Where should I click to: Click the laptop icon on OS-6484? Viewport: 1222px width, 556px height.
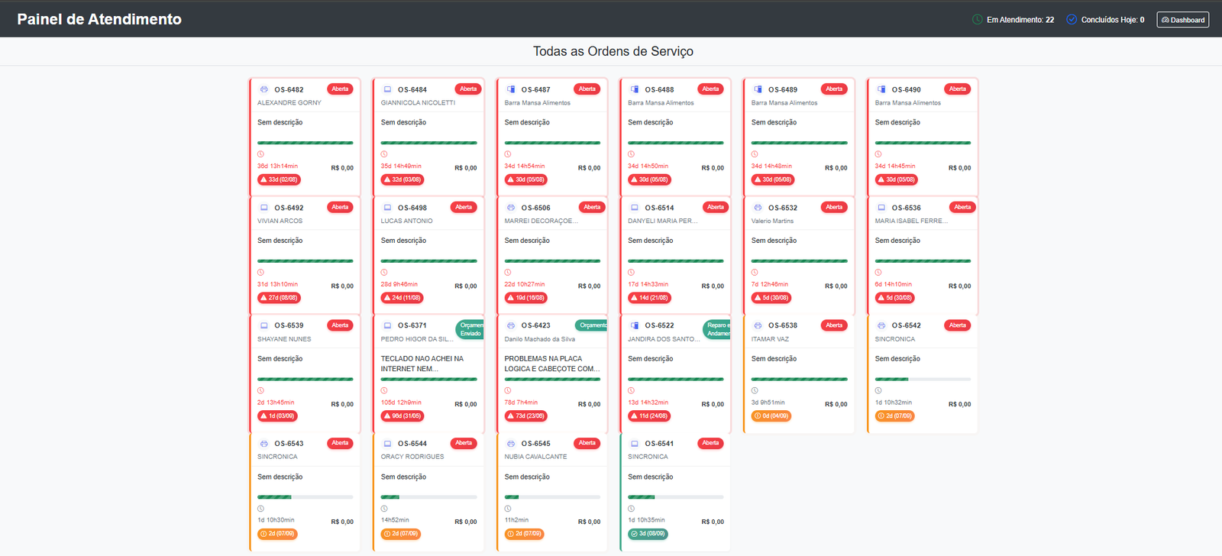point(387,89)
